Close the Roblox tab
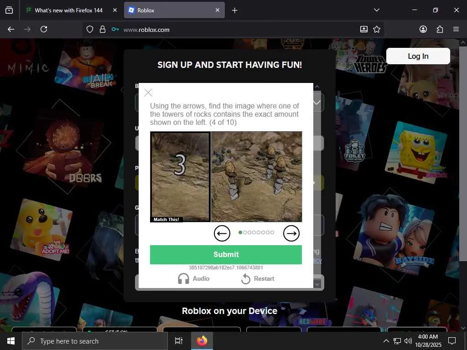This screenshot has width=467, height=350. [218, 10]
